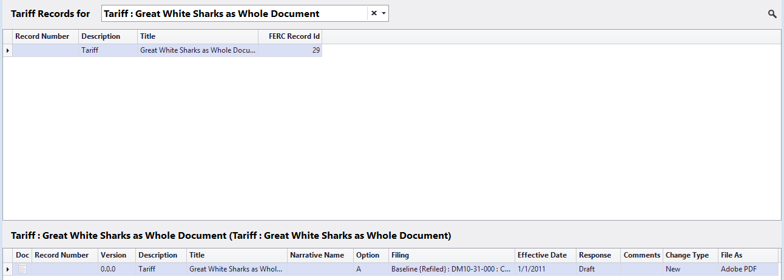784x280 pixels.
Task: Clear the Tariff Records selection with X
Action: [x=374, y=13]
